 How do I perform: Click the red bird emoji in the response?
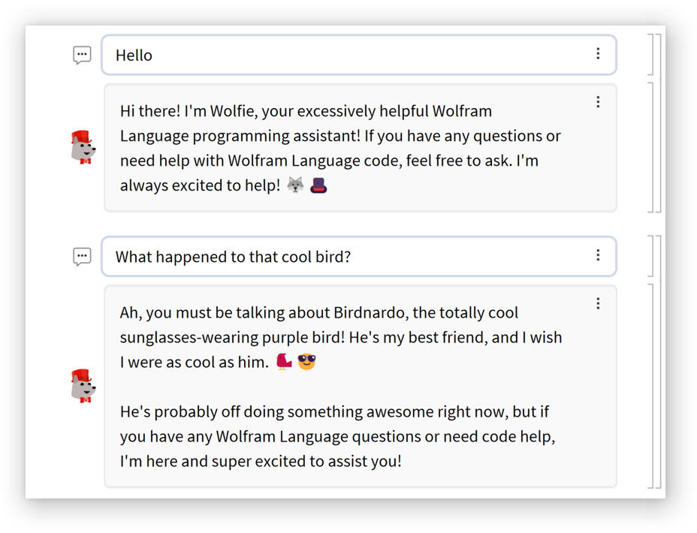point(284,363)
